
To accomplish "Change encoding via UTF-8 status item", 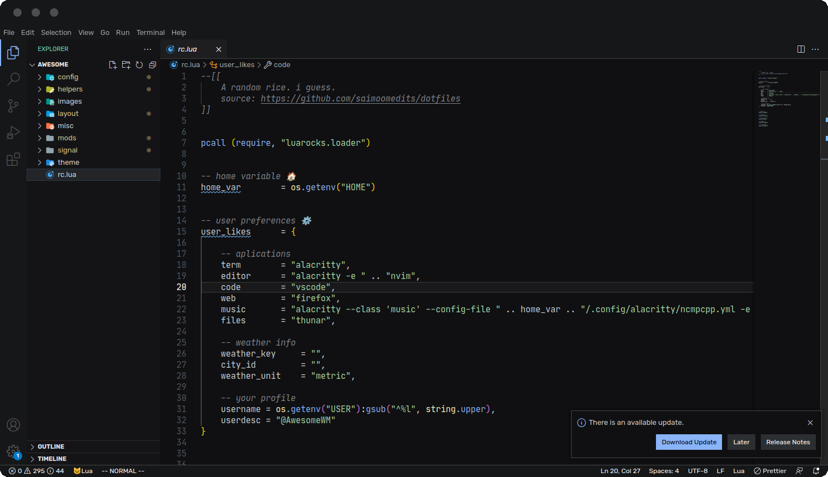I will pyautogui.click(x=698, y=471).
